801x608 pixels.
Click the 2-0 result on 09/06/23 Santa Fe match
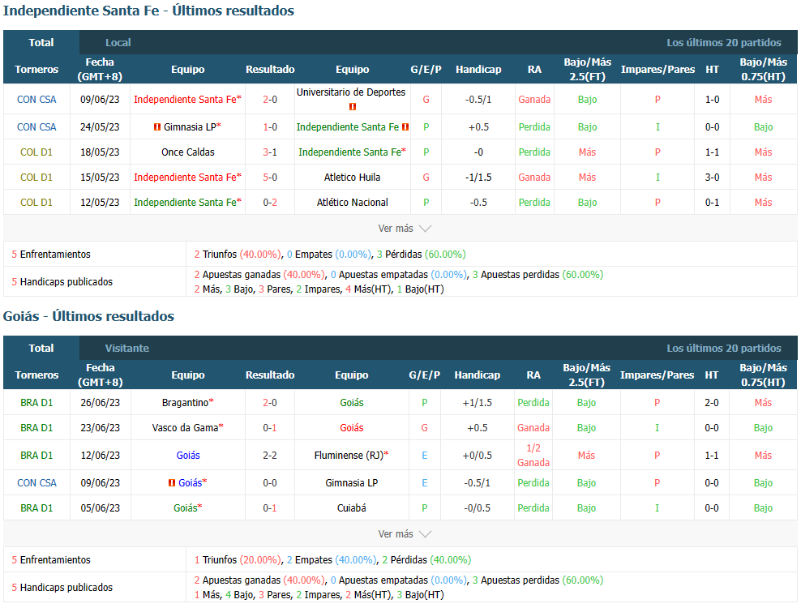pos(270,100)
